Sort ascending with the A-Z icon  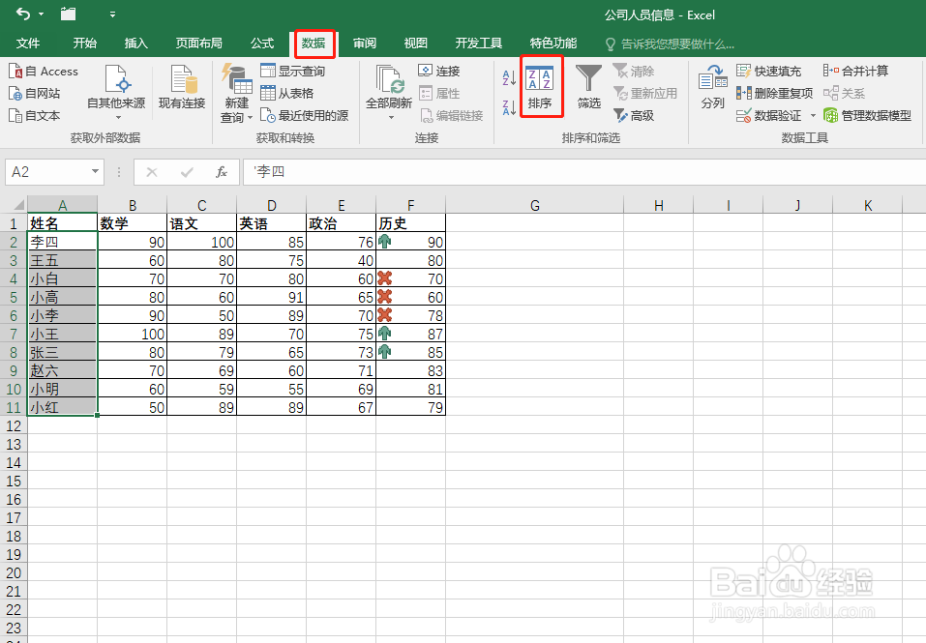(x=507, y=77)
